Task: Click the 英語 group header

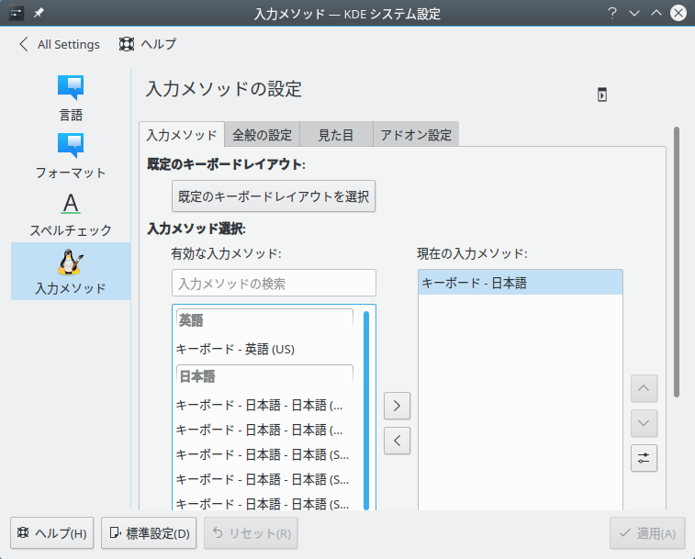Action: pyautogui.click(x=264, y=320)
